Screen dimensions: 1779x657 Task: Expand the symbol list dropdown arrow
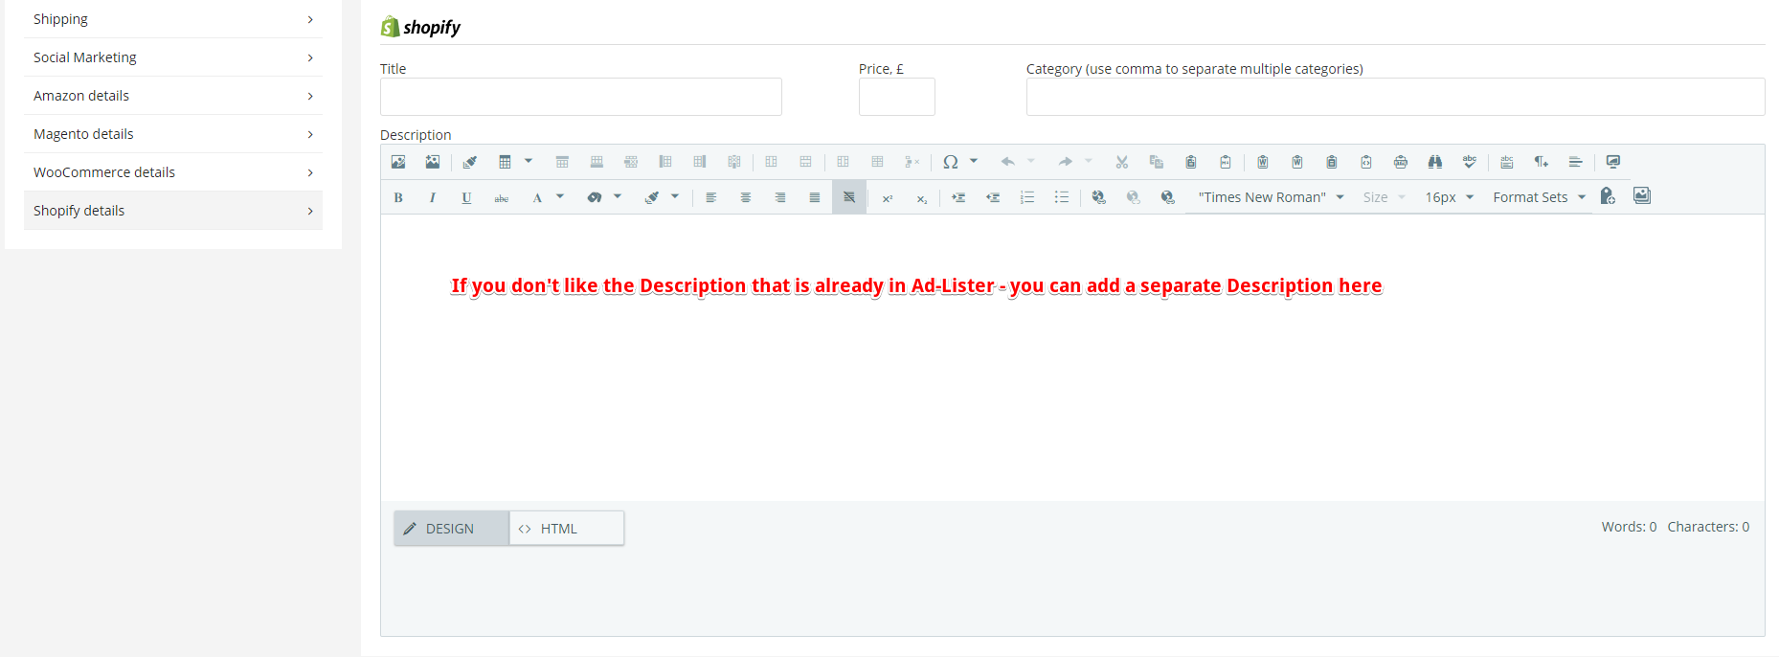974,161
